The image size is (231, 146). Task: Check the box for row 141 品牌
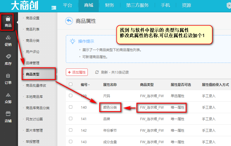(71, 118)
